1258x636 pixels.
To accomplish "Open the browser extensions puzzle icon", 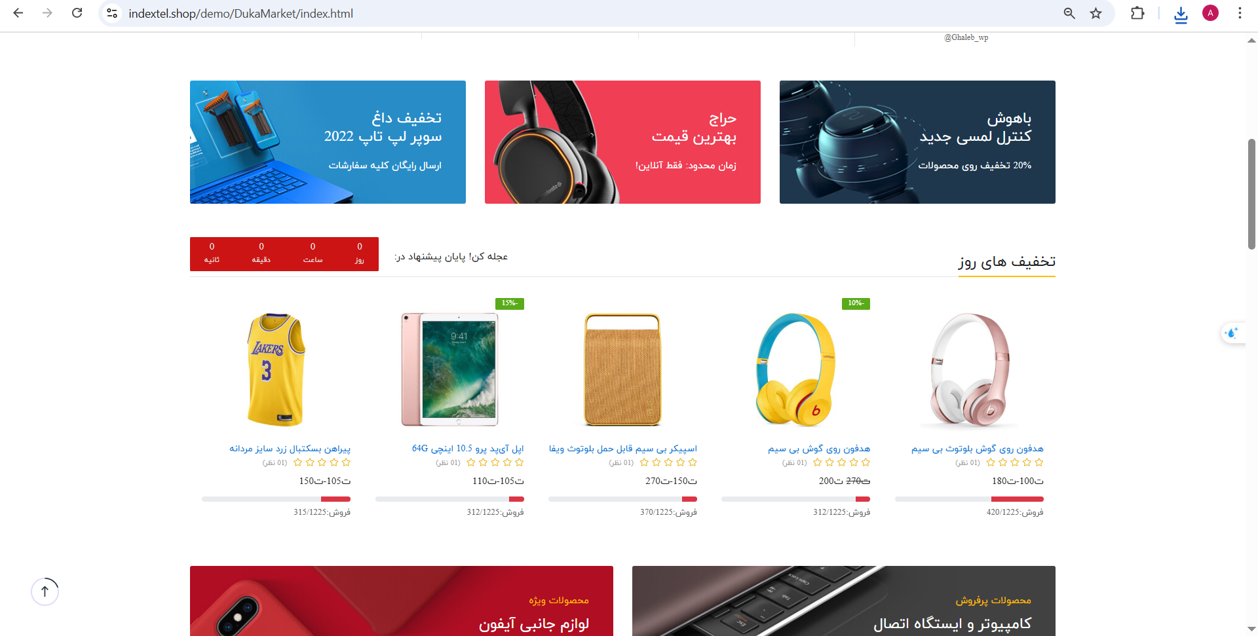I will (1137, 13).
